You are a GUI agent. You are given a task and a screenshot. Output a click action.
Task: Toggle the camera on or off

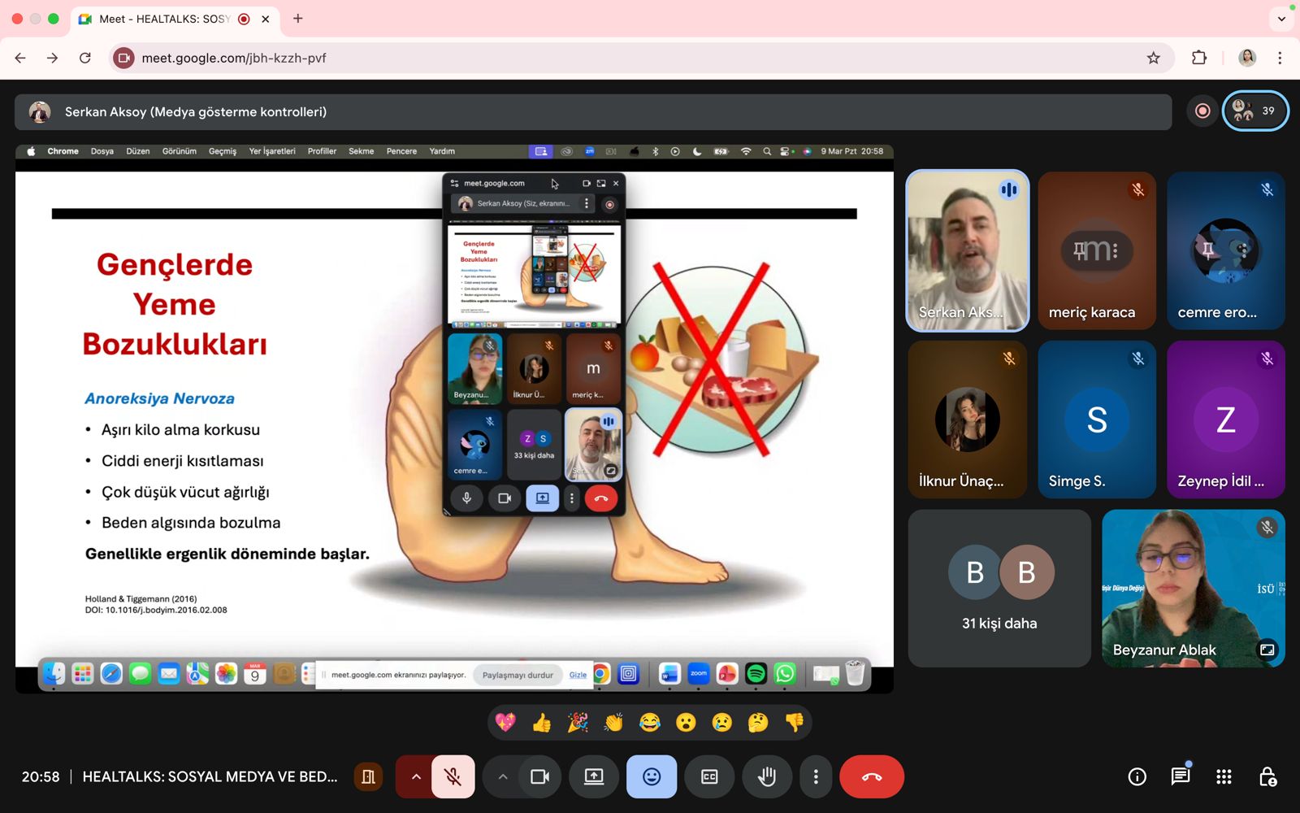[x=539, y=776]
